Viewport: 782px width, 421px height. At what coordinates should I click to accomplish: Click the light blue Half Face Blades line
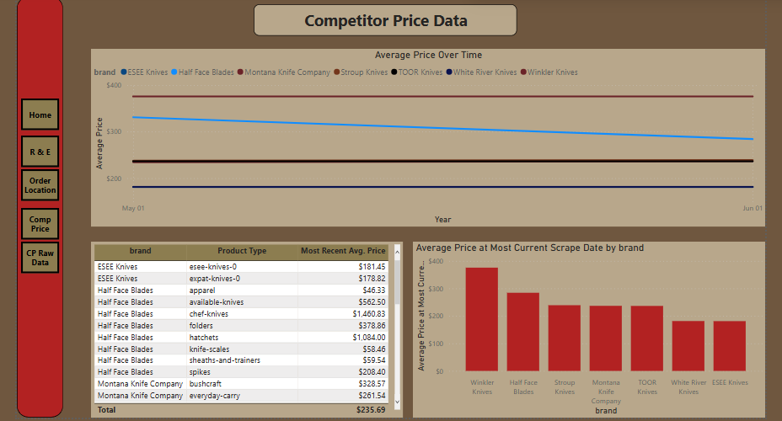pos(443,129)
